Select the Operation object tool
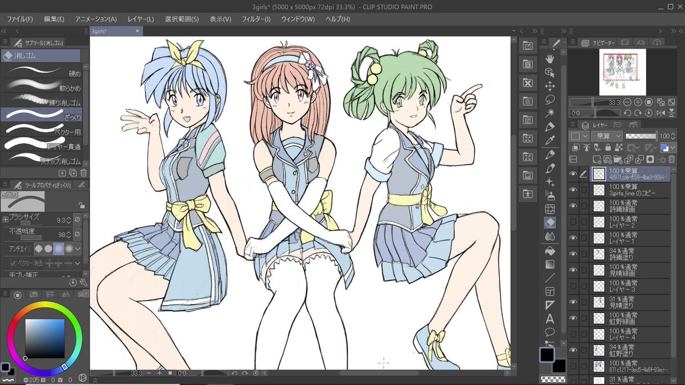The image size is (685, 385). click(550, 72)
